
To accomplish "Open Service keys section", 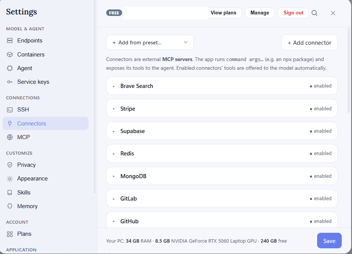I will click(x=46, y=82).
